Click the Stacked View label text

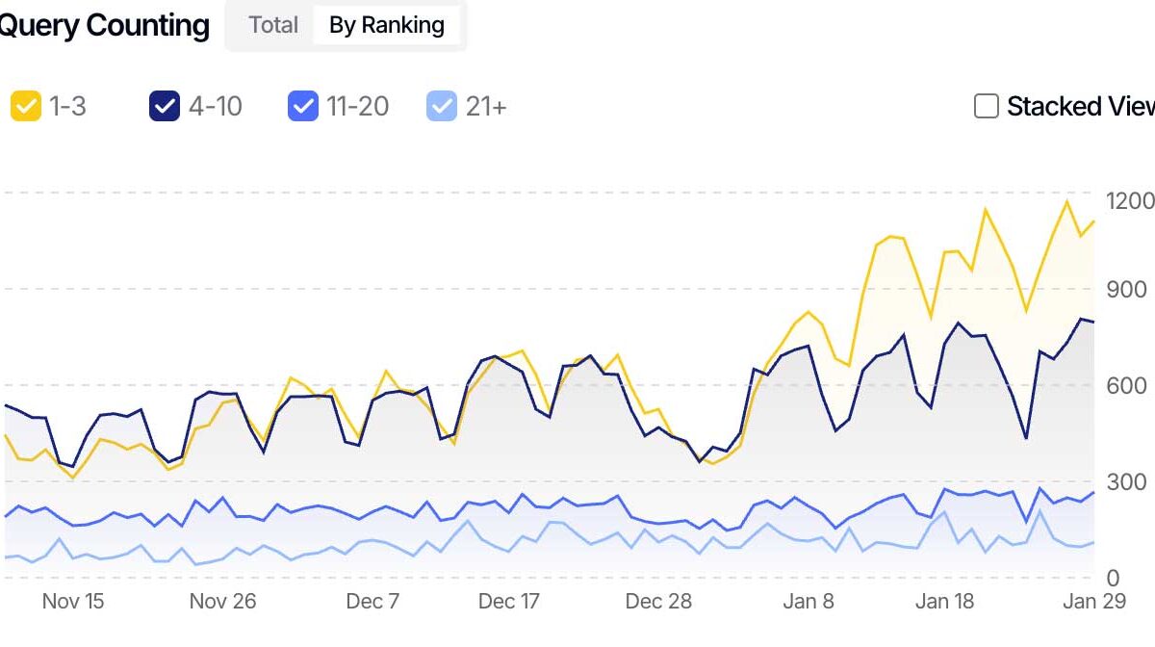pos(1080,106)
